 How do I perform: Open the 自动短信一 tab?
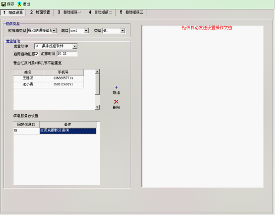pyautogui.click(x=69, y=12)
